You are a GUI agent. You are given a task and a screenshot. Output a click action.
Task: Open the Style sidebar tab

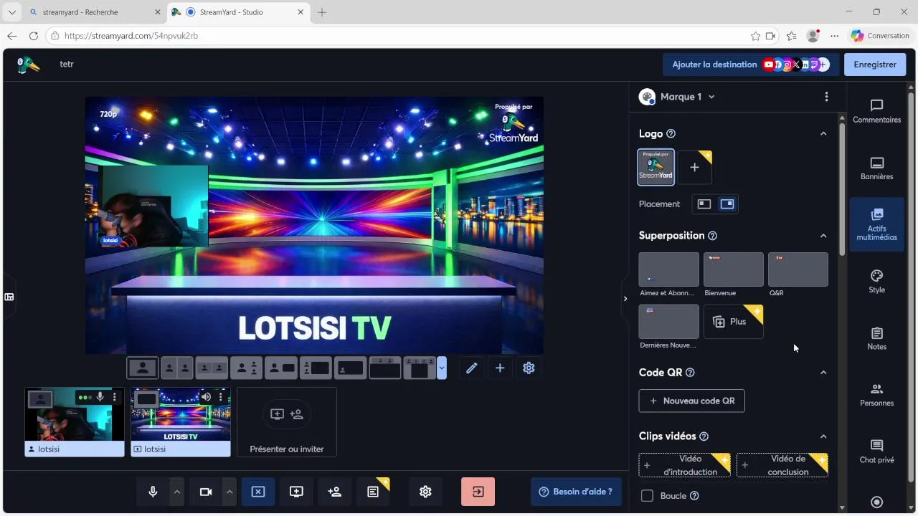(x=876, y=282)
